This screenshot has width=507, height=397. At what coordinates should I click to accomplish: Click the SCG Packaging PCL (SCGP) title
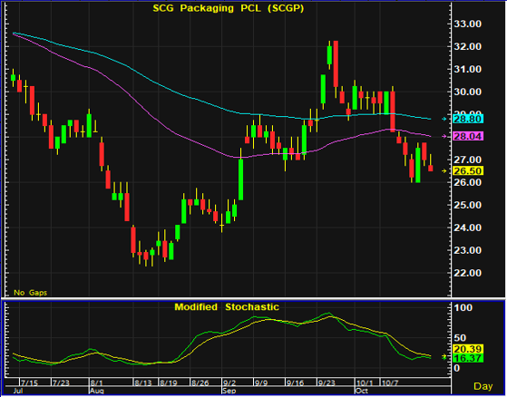[x=229, y=8]
